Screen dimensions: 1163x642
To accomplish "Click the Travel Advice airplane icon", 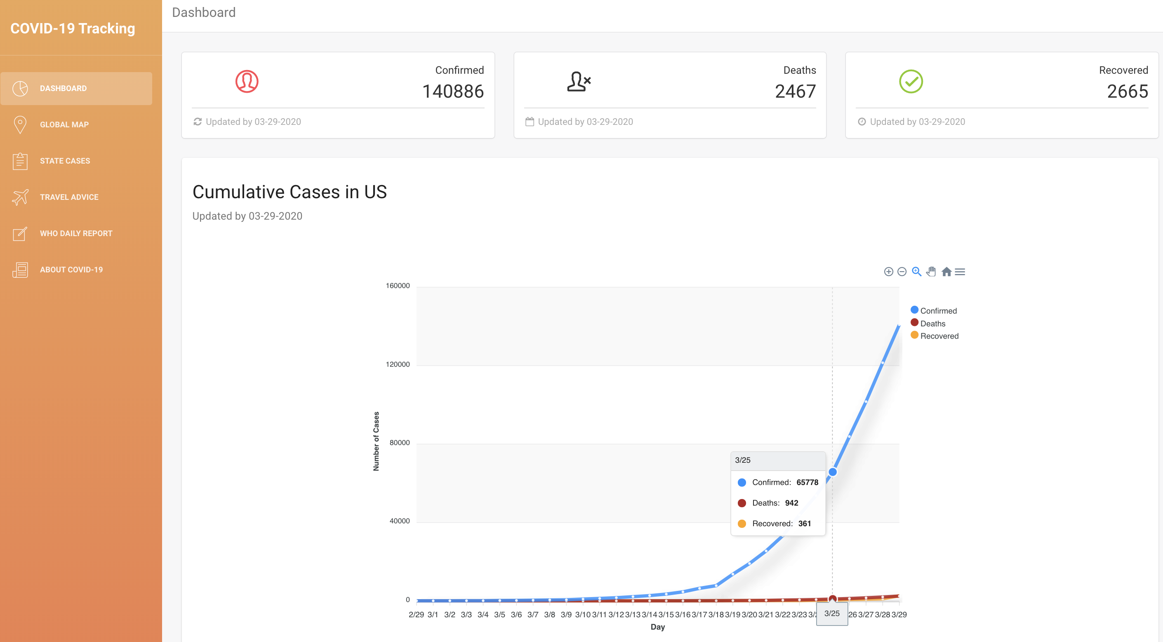I will point(20,197).
